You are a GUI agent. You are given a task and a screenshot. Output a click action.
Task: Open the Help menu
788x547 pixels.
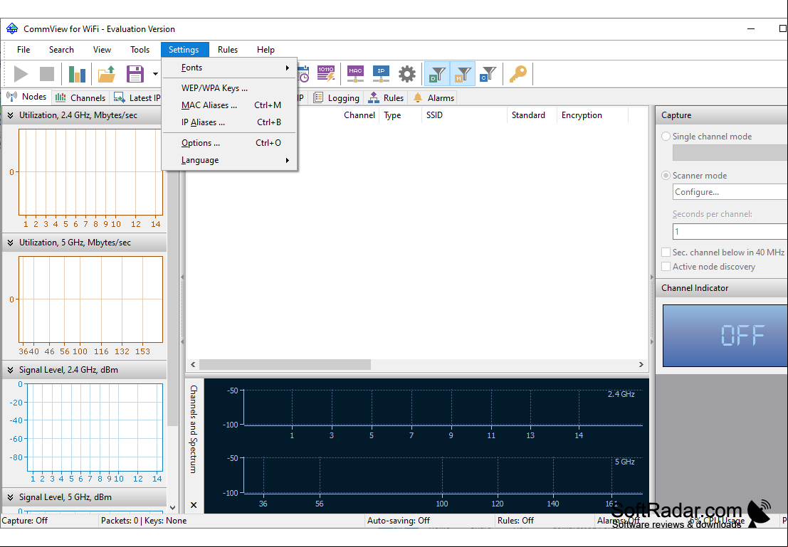[266, 50]
